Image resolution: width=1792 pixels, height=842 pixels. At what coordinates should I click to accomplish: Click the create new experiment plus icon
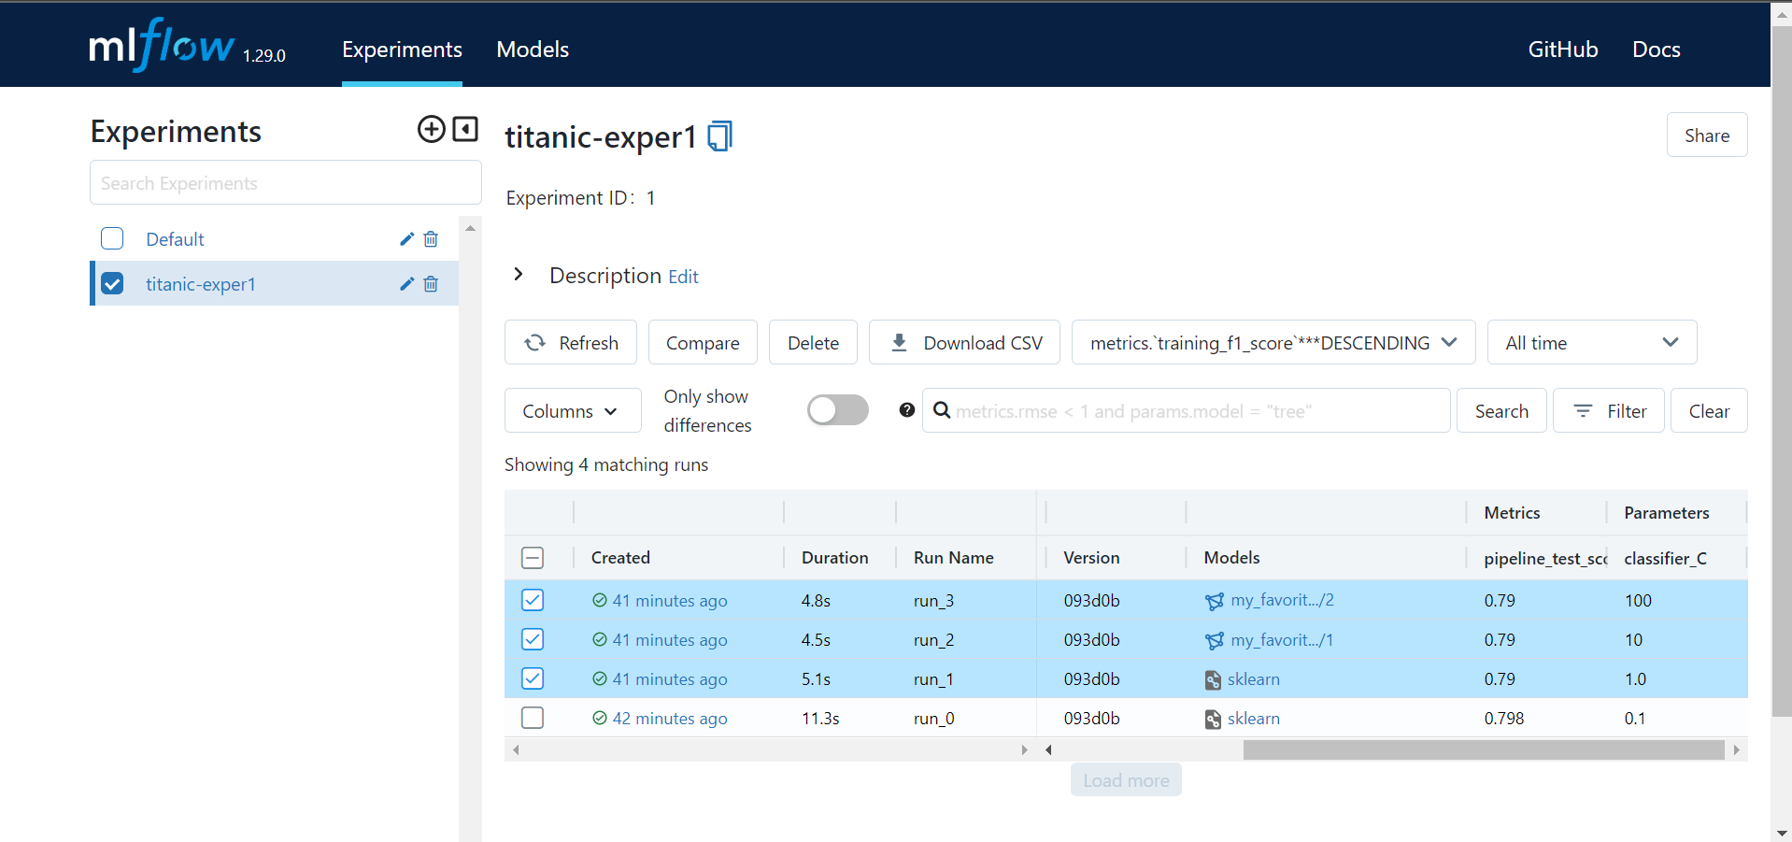431,130
